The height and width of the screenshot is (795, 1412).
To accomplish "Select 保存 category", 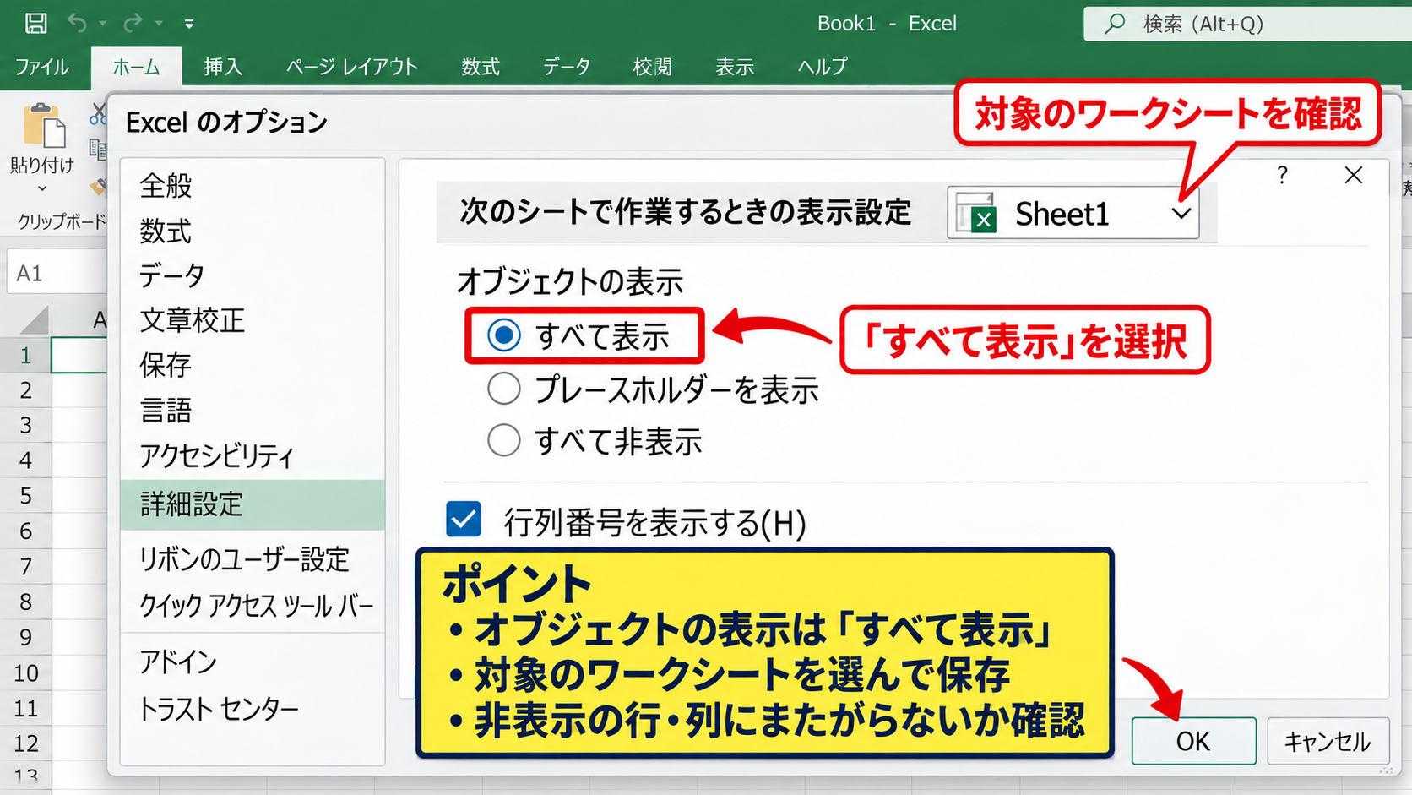I will (166, 365).
